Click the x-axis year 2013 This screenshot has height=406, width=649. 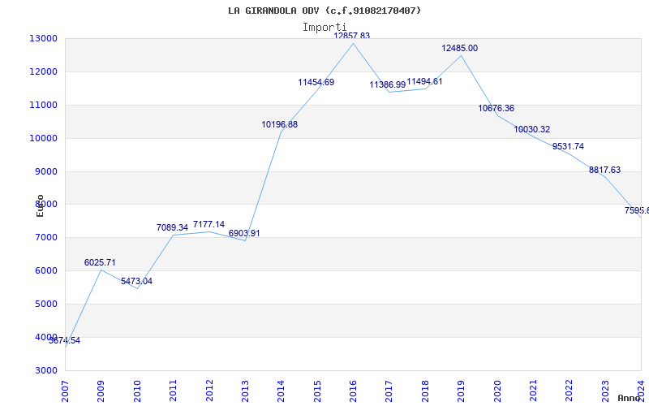245,391
